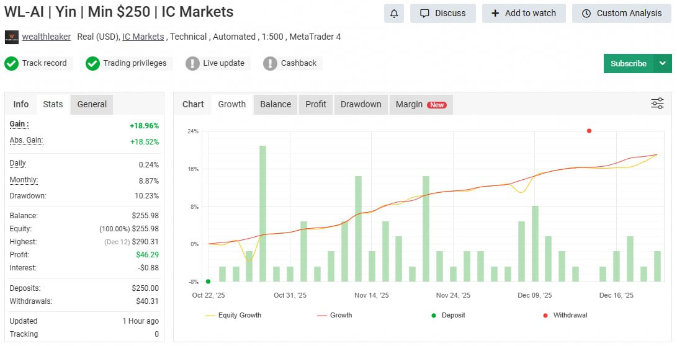The height and width of the screenshot is (346, 677).
Task: Click the Cashback warning icon
Action: click(270, 63)
